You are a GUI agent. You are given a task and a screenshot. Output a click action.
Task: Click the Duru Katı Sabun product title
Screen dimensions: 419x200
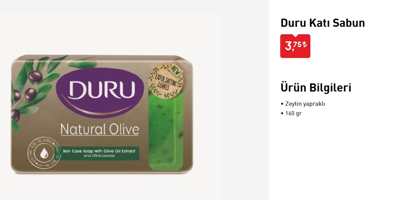tap(323, 23)
